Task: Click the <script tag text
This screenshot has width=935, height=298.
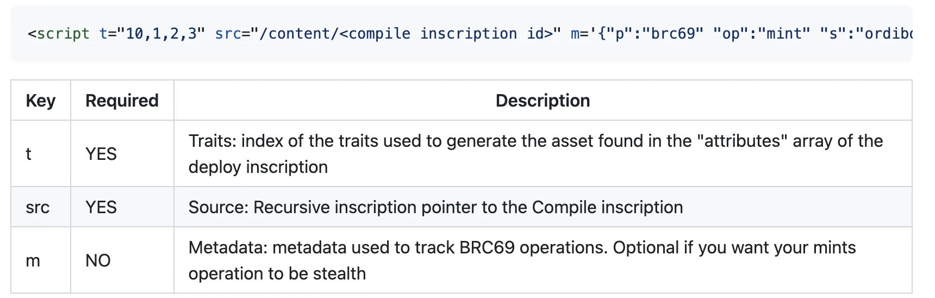Action: coord(59,34)
